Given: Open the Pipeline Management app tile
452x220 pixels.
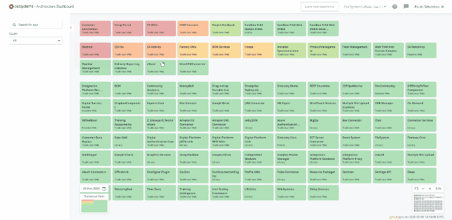Looking at the screenshot, I should point(95,67).
